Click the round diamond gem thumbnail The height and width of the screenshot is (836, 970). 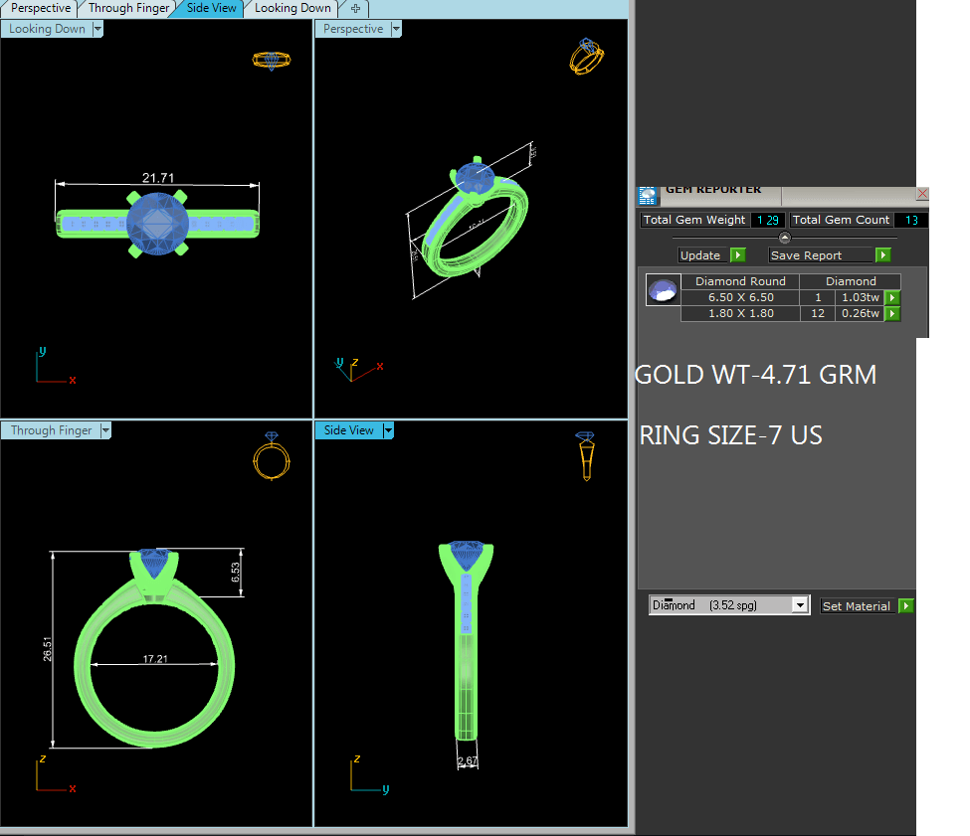click(x=663, y=290)
